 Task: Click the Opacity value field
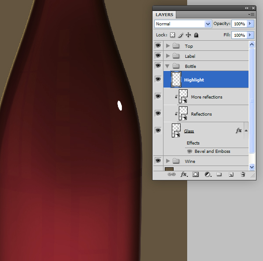coord(239,24)
